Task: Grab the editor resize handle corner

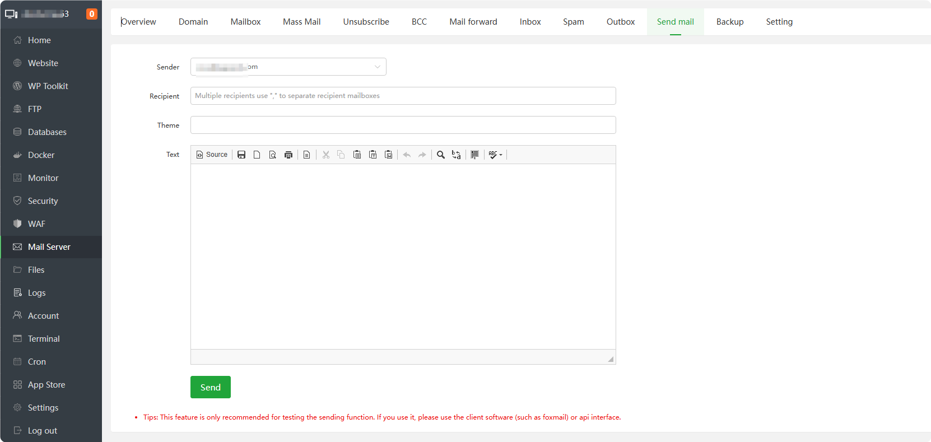Action: pos(611,359)
